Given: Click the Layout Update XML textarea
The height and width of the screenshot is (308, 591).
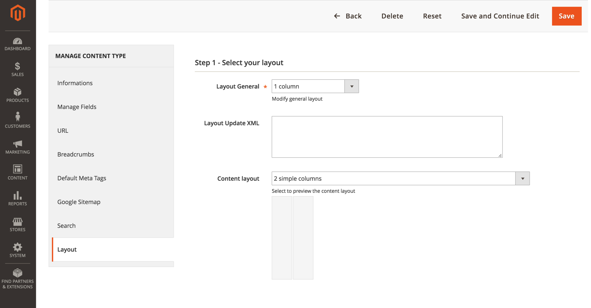Looking at the screenshot, I should pos(387,137).
